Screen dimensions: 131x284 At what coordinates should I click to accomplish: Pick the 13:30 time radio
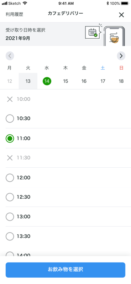(10, 236)
